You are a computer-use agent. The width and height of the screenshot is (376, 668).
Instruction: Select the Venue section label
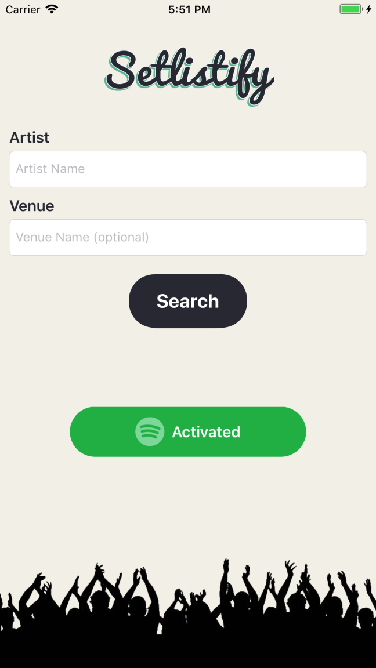pyautogui.click(x=31, y=206)
